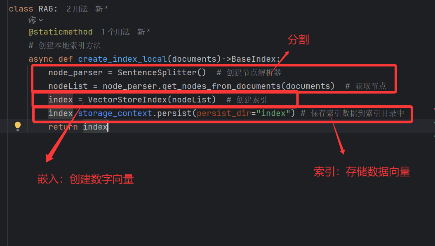This screenshot has height=246, width=435.
Task: Click the get_nodes_from_documents method call
Action: (221, 86)
